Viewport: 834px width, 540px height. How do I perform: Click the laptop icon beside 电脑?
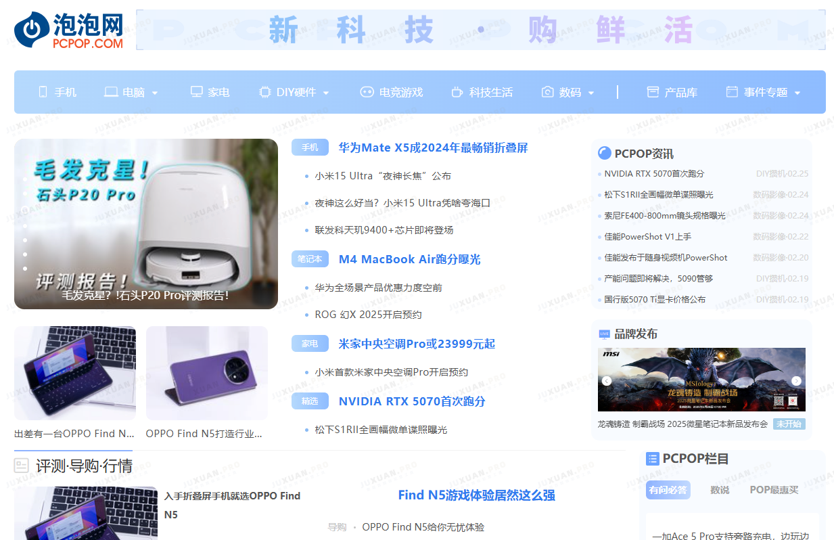(x=111, y=92)
